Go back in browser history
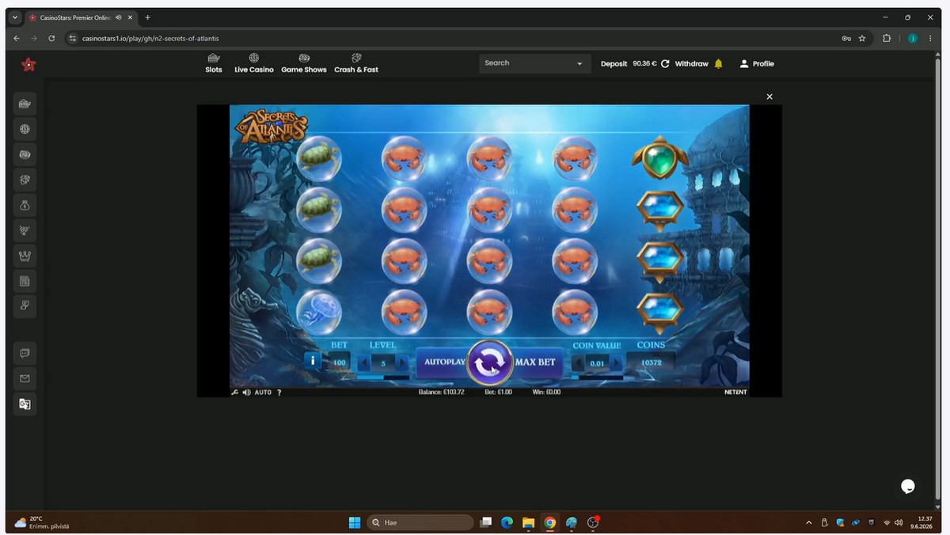This screenshot has height=535, width=950. point(17,38)
